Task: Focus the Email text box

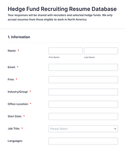Action: pos(83,67)
